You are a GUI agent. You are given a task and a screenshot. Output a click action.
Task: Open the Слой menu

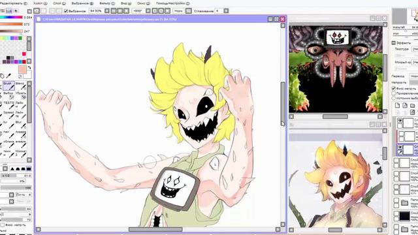(59, 3)
